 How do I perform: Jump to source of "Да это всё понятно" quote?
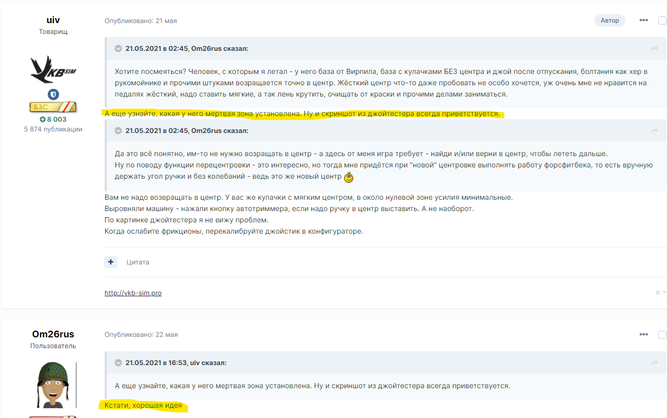pyautogui.click(x=655, y=131)
